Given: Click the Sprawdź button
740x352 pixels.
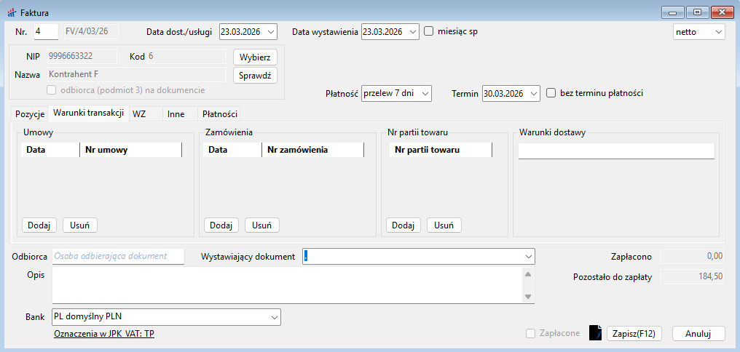Looking at the screenshot, I should coord(255,75).
